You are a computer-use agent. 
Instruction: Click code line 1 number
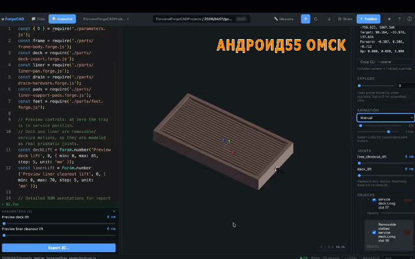[10, 29]
